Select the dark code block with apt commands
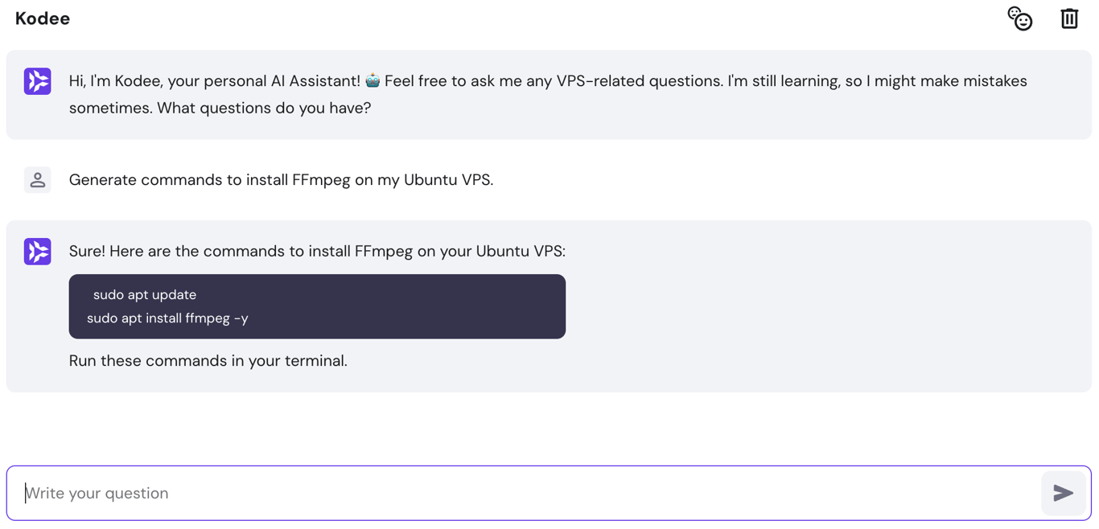1099x529 pixels. pos(317,306)
